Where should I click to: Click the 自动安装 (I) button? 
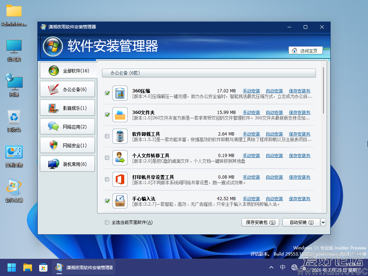point(302,222)
